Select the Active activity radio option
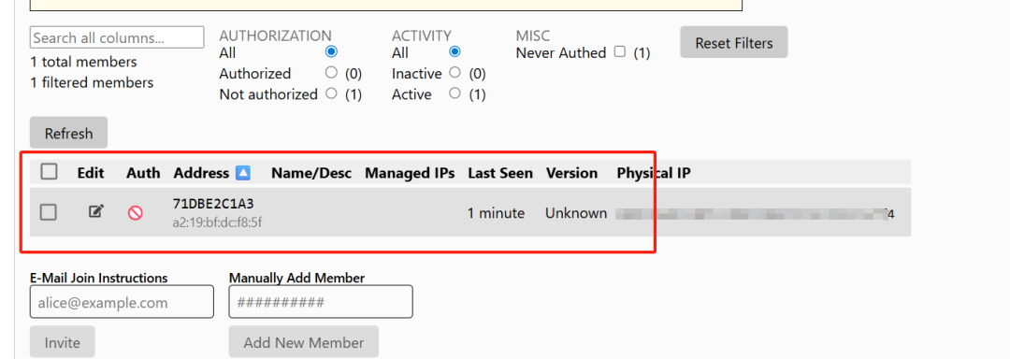 tap(454, 93)
